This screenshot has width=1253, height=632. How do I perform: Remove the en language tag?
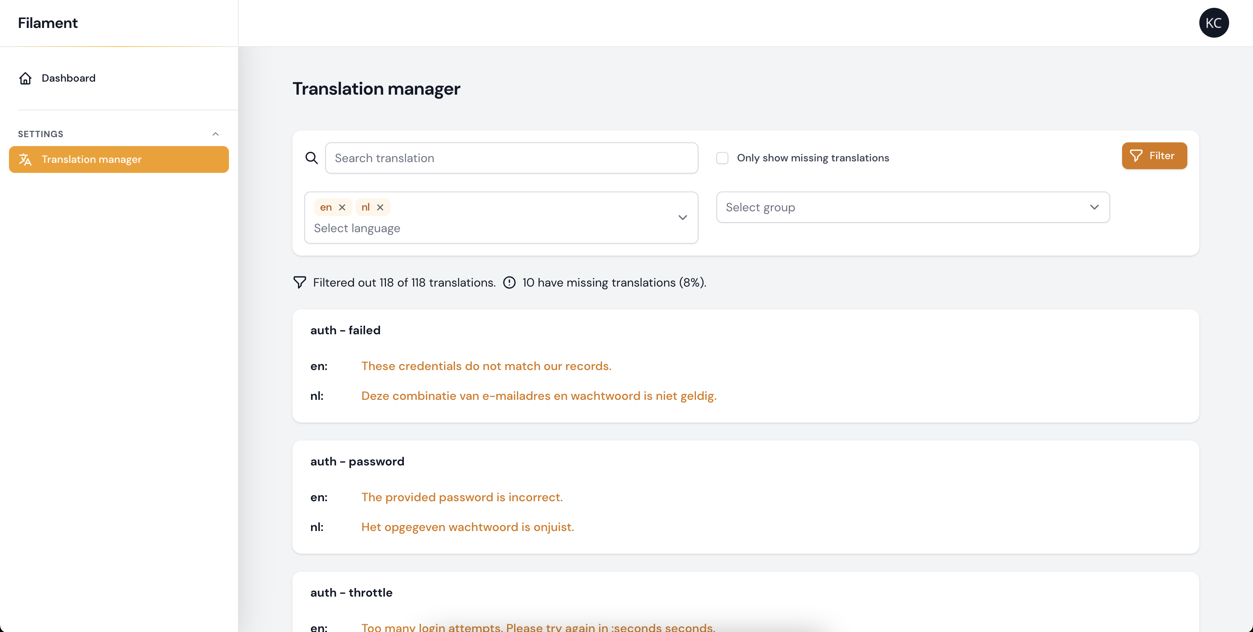(x=342, y=208)
